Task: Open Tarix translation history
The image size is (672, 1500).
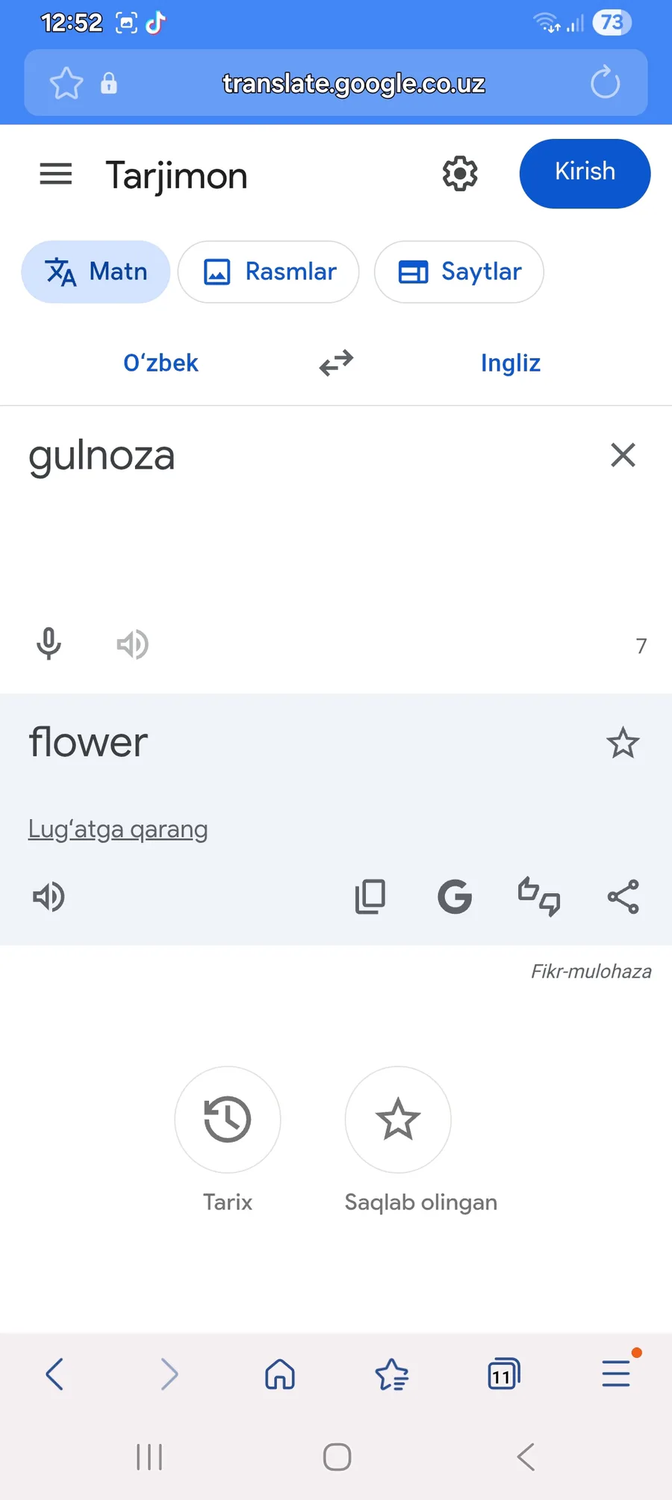Action: pyautogui.click(x=228, y=1120)
